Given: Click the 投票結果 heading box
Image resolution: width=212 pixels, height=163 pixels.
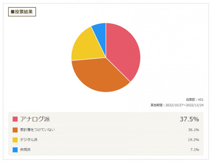Looking at the screenshot, I should click(x=22, y=12).
